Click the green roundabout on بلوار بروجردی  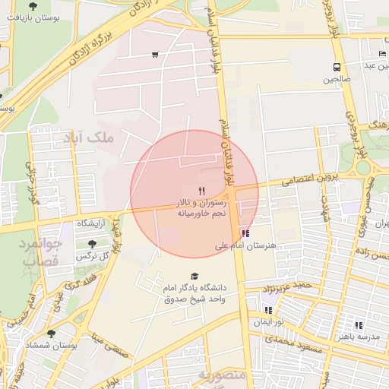[363, 168]
